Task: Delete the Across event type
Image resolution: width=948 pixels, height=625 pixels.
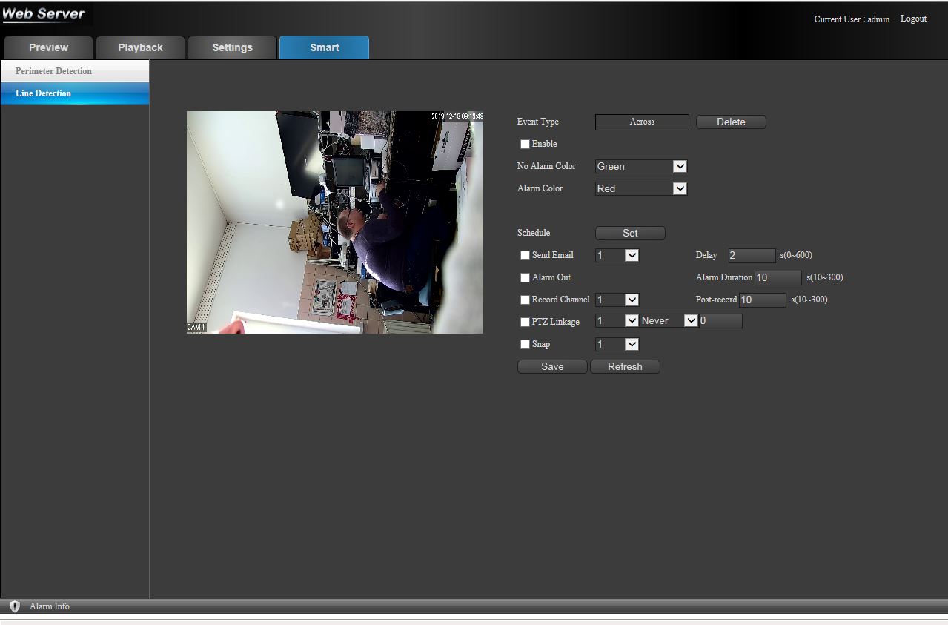Action: (731, 122)
